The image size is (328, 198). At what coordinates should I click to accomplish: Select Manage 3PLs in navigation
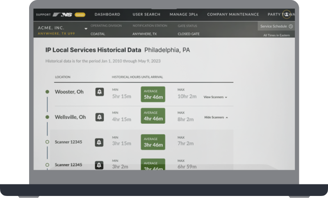click(x=184, y=14)
